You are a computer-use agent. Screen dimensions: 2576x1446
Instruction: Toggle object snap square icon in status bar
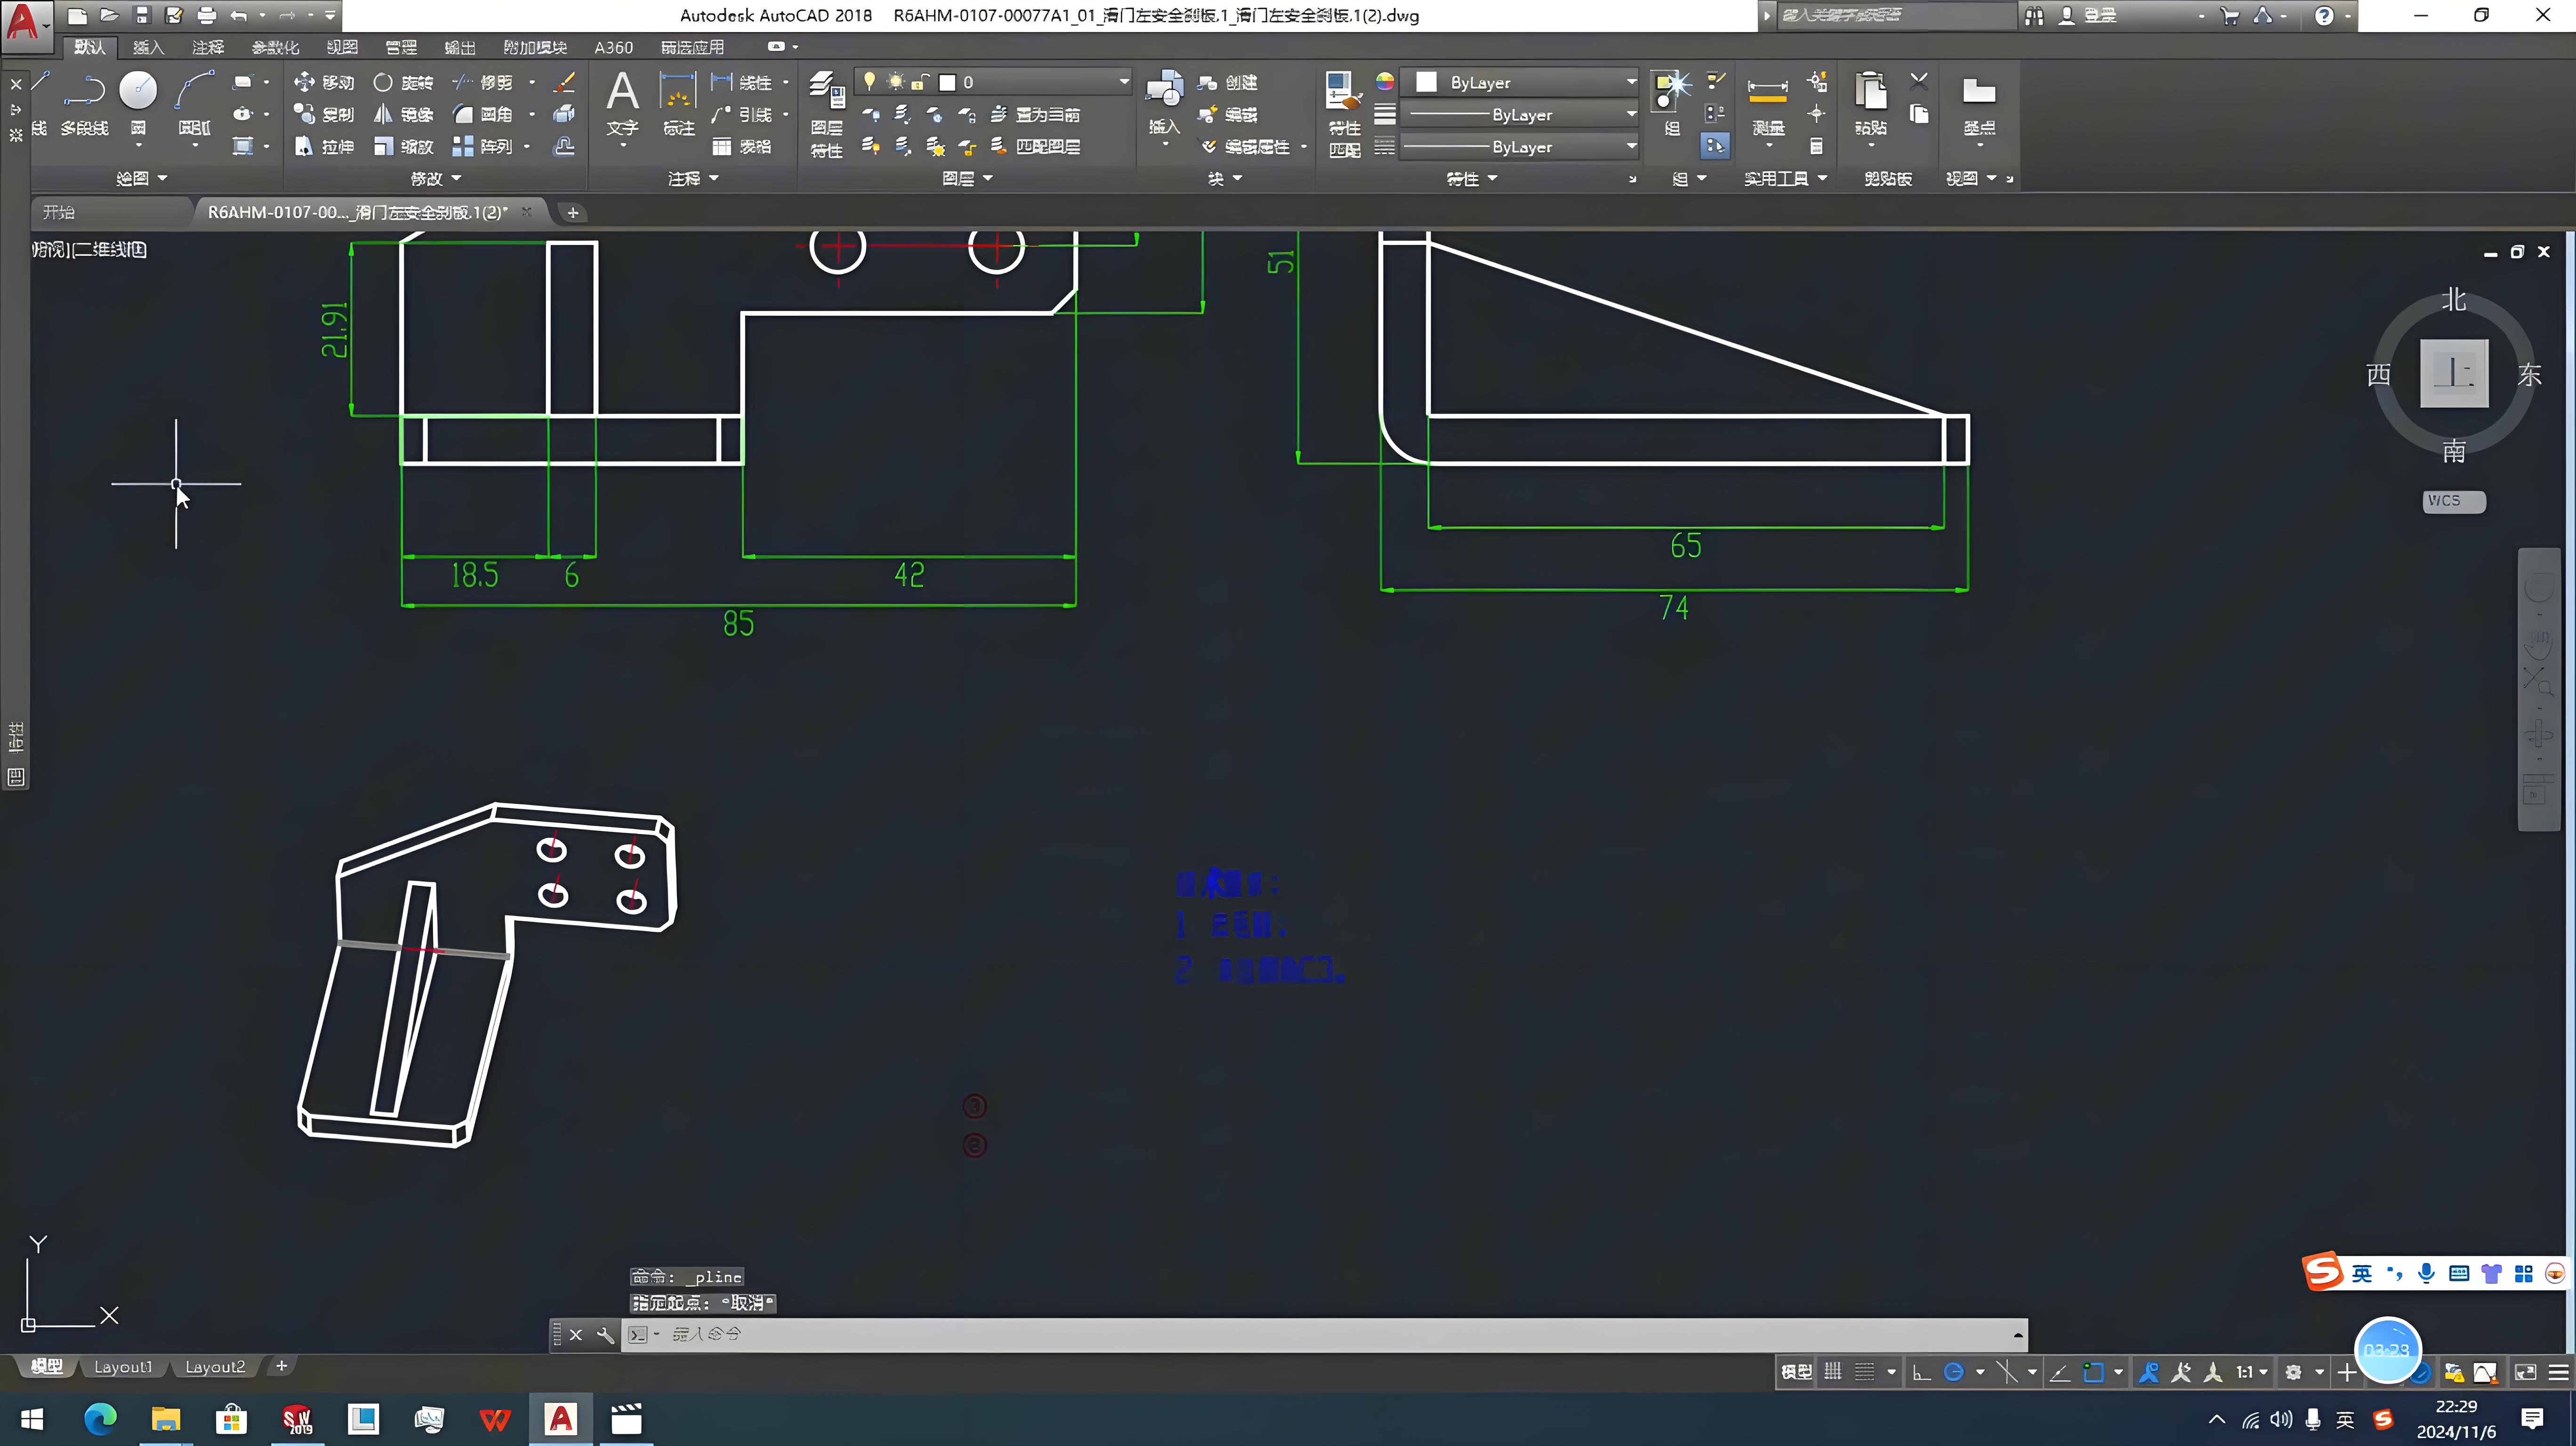[2093, 1372]
